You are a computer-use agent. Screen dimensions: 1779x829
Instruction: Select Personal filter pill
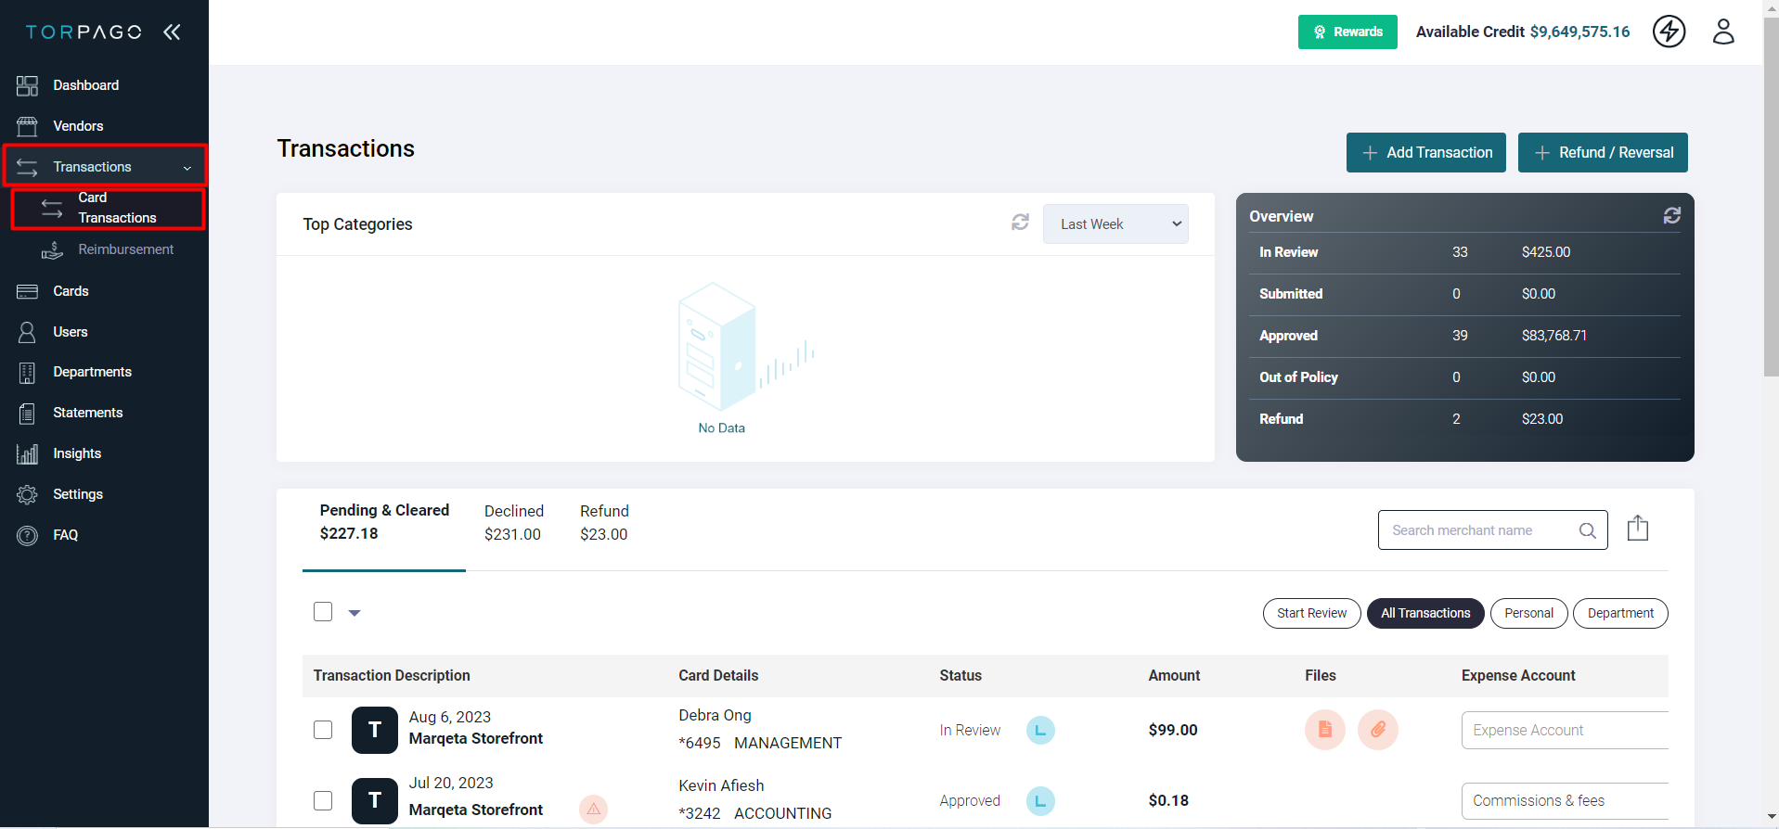tap(1528, 614)
